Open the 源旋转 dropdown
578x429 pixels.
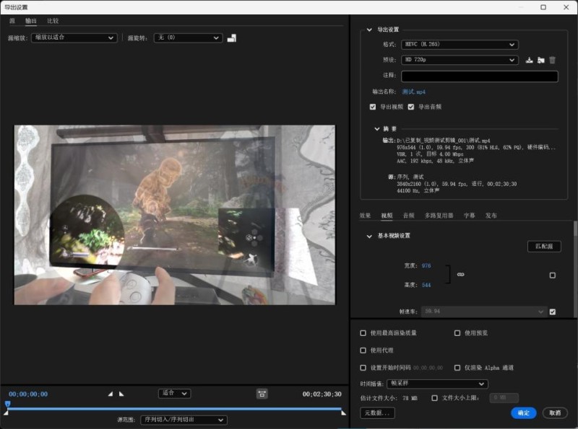pyautogui.click(x=188, y=37)
